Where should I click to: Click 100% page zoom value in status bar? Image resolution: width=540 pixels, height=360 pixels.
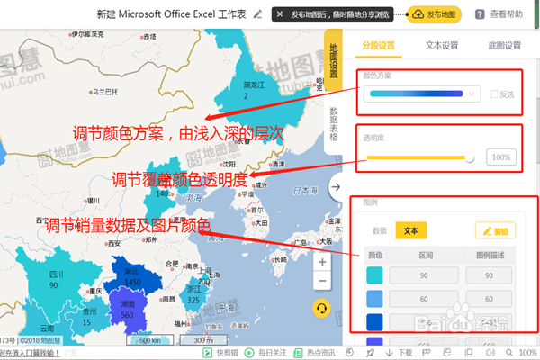click(x=527, y=353)
